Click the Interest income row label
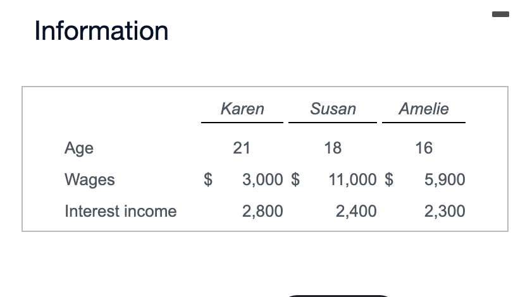 [x=121, y=211]
